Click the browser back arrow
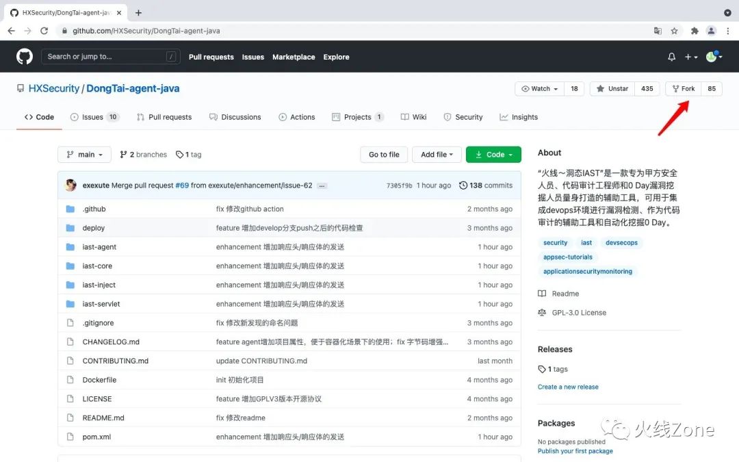 pos(12,31)
